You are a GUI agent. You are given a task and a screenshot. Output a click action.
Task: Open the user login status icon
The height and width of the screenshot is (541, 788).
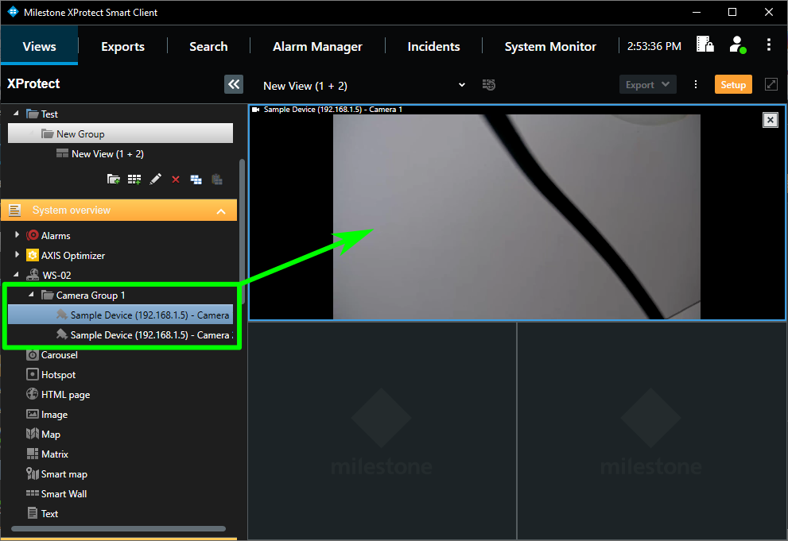click(738, 45)
